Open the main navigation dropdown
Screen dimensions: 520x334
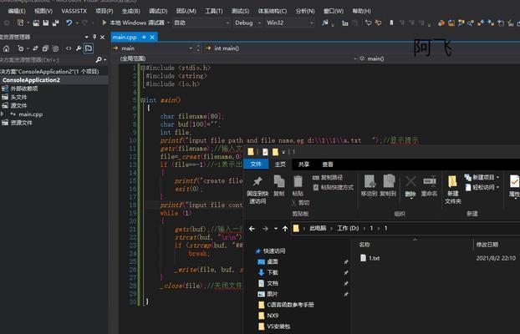153,48
